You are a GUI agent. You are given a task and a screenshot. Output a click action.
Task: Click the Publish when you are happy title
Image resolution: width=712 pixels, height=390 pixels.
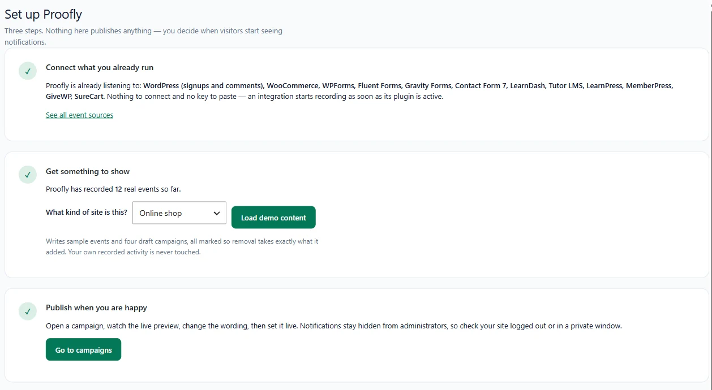(x=96, y=307)
